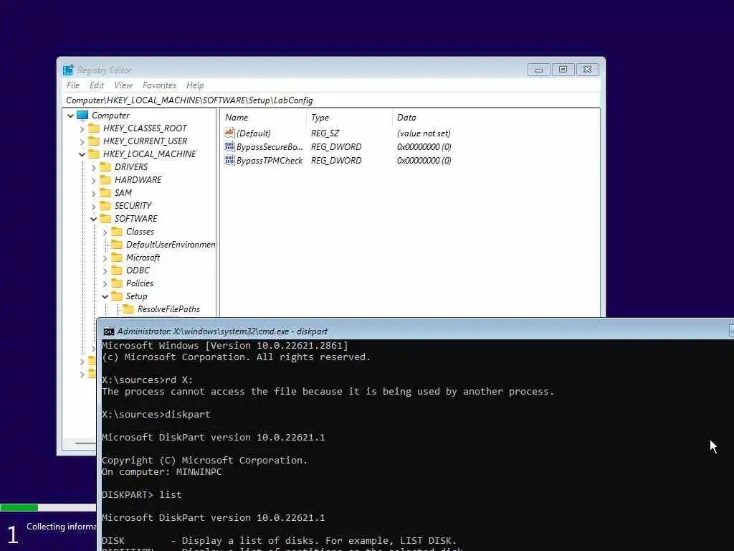This screenshot has width=734, height=551.
Task: Click the setup progress bar at bottom
Action: (x=48, y=507)
